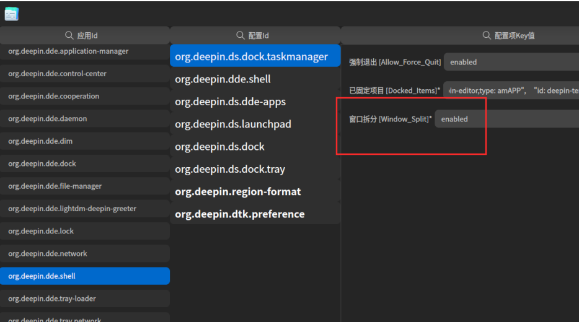The height and width of the screenshot is (322, 579).
Task: Select org.deepin.dde.control-center app entry
Action: [85, 74]
